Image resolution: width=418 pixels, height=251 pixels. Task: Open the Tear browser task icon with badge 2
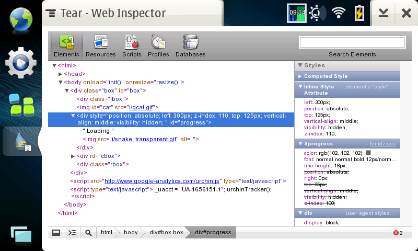click(22, 141)
